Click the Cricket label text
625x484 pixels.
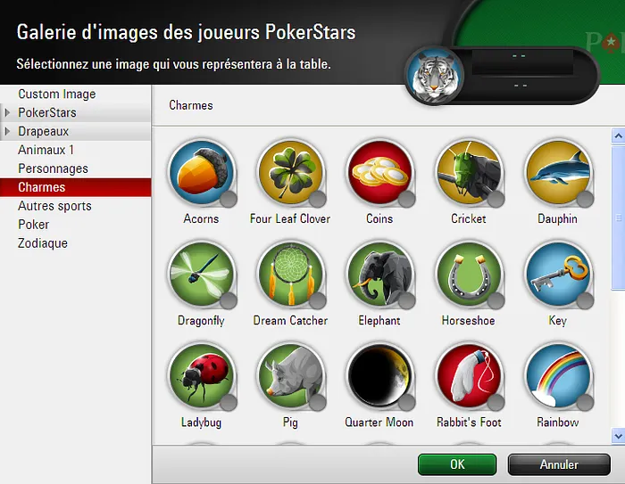point(469,218)
